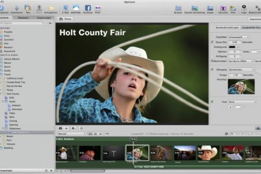Open Fotos in the library sidebar
Screen dimensions: 261x174
[7, 36]
